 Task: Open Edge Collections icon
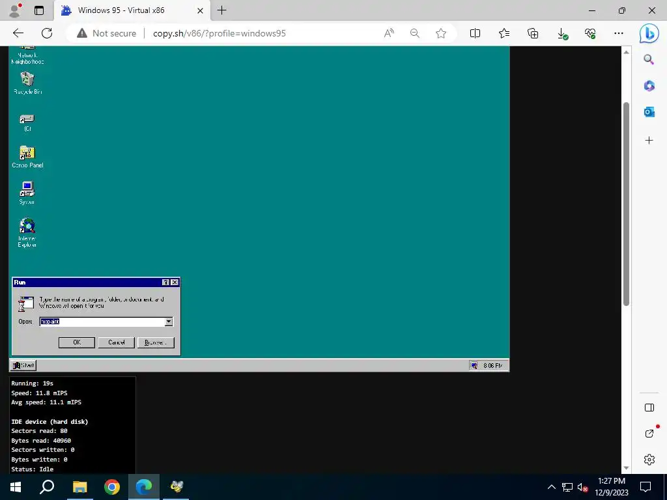click(x=533, y=33)
